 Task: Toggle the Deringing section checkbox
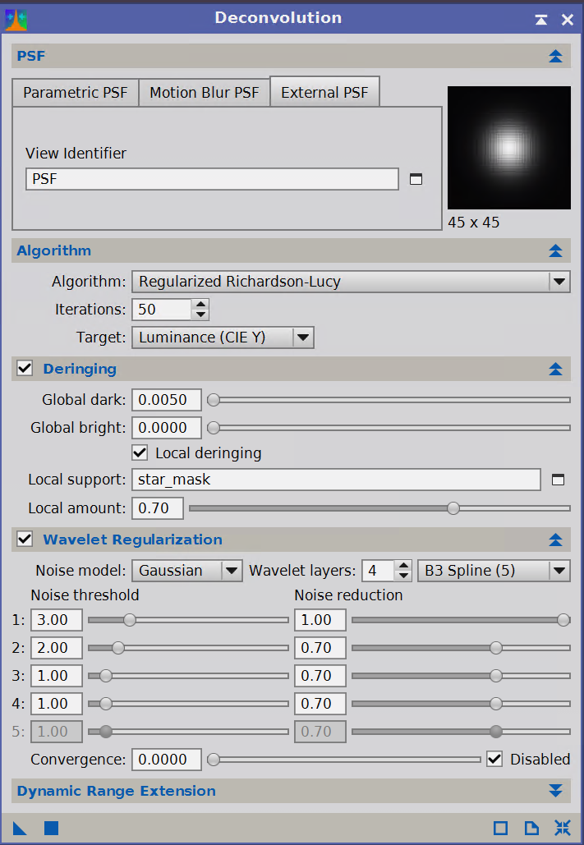pyautogui.click(x=25, y=369)
